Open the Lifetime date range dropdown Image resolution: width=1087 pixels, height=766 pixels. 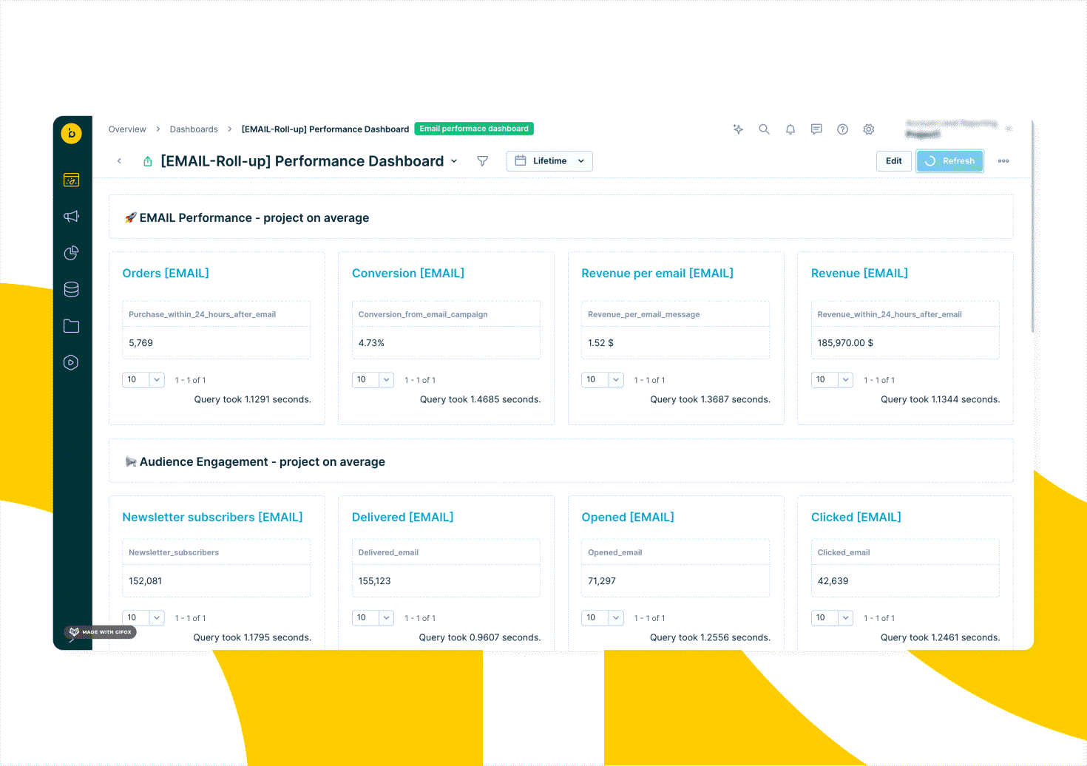tap(549, 161)
